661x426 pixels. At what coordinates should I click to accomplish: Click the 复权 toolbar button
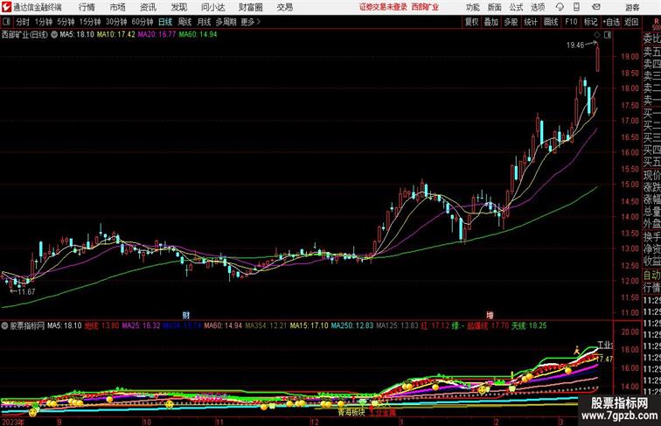pyautogui.click(x=471, y=22)
